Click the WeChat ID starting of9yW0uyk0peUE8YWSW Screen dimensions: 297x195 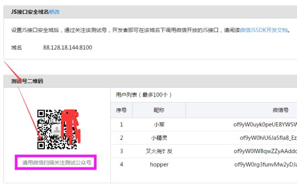coord(265,125)
